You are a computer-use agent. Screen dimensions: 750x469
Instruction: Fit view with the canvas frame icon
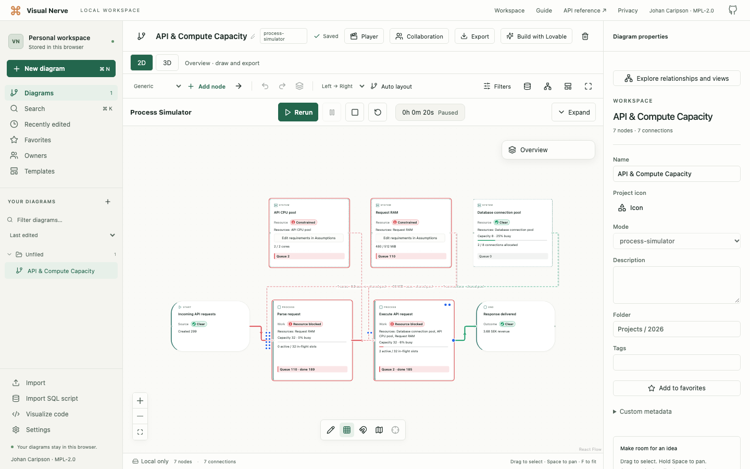tap(140, 432)
